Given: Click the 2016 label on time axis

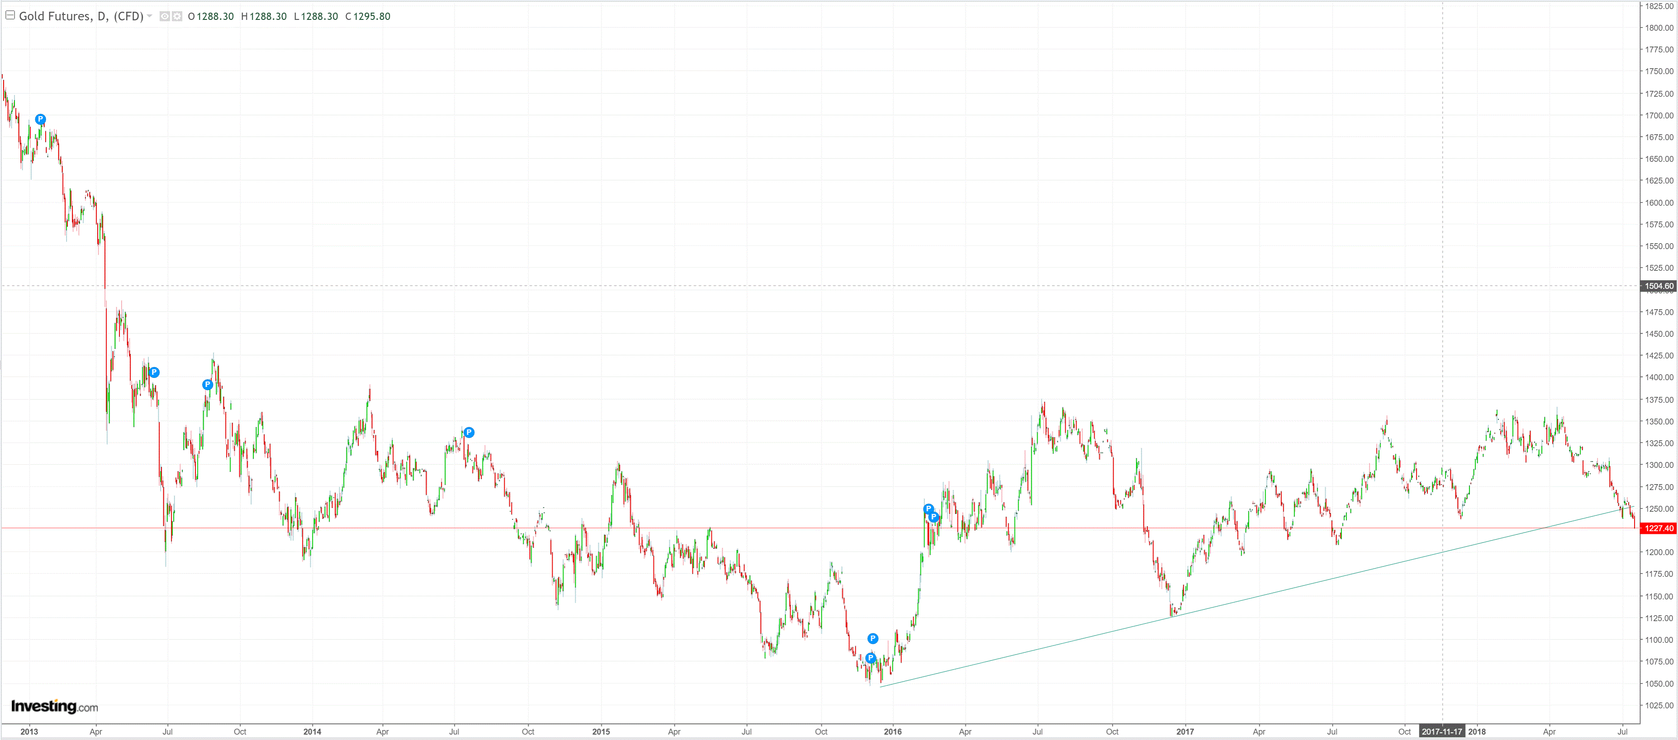Looking at the screenshot, I should pyautogui.click(x=892, y=731).
